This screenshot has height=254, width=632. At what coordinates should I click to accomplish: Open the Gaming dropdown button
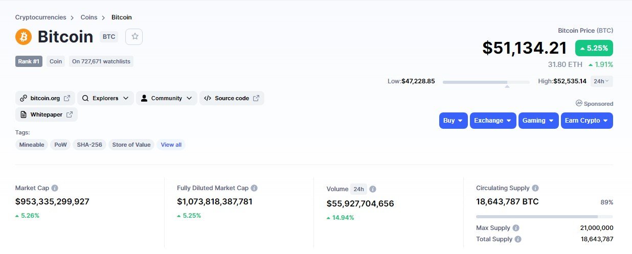pyautogui.click(x=538, y=121)
